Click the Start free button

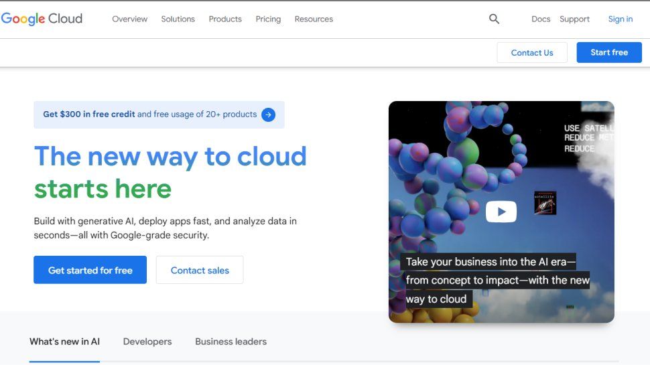coord(609,53)
